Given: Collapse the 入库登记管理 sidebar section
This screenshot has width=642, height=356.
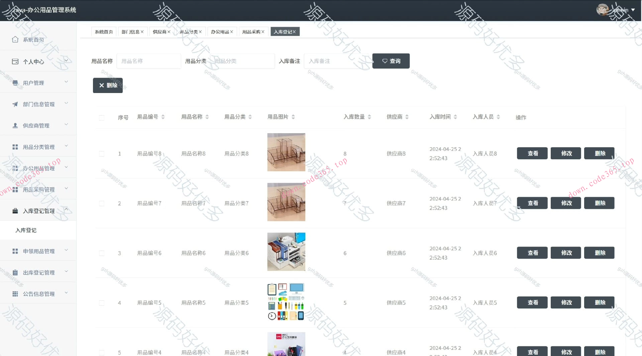Looking at the screenshot, I should (x=67, y=209).
